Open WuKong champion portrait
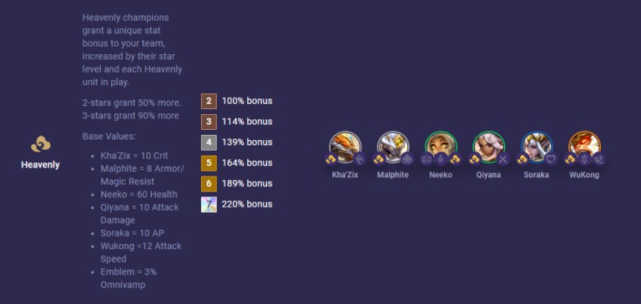Viewport: 641px width, 304px height. tap(584, 147)
